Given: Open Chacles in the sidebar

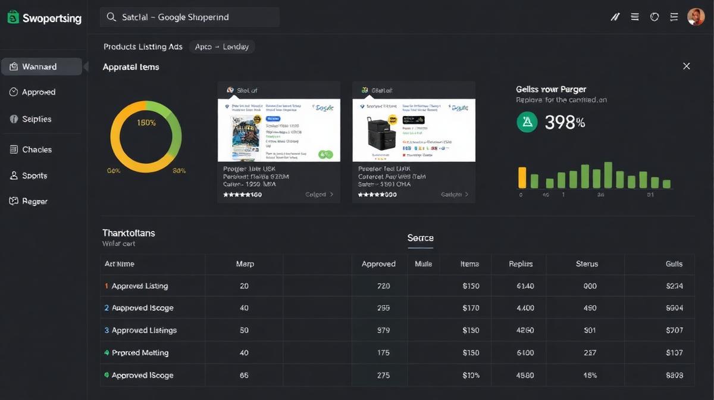Looking at the screenshot, I should (x=37, y=149).
